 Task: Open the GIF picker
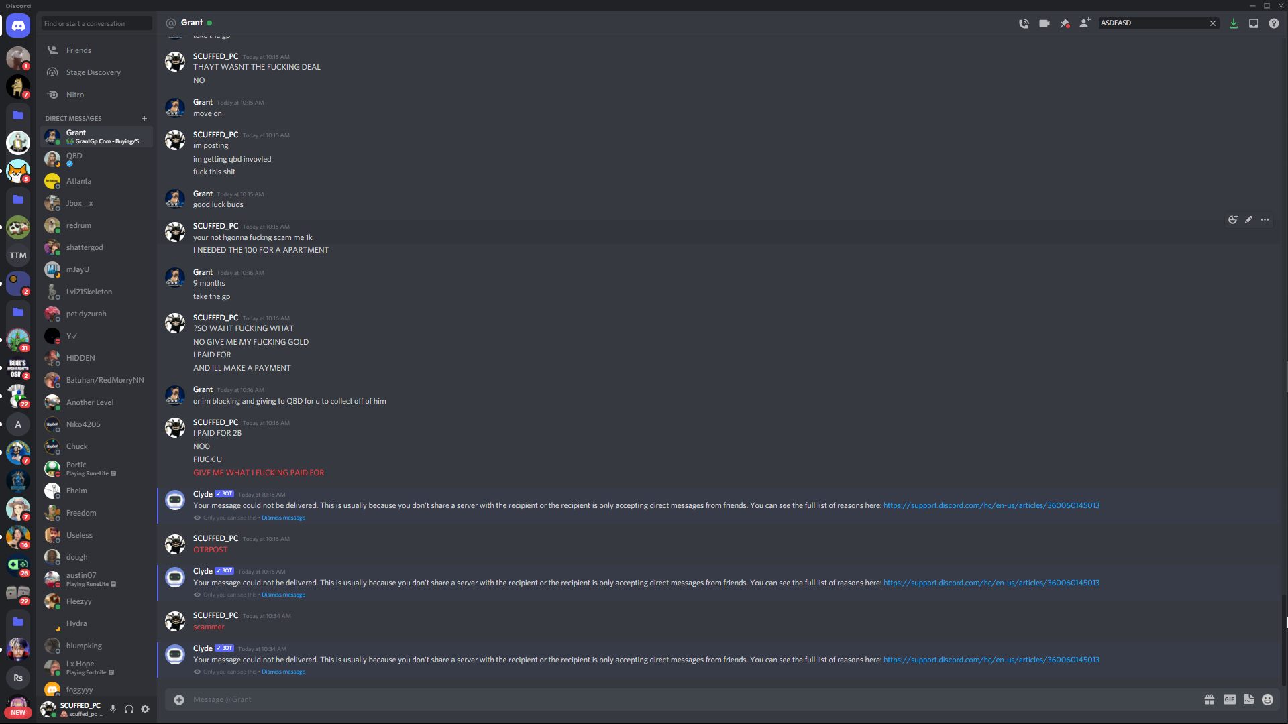[1229, 699]
